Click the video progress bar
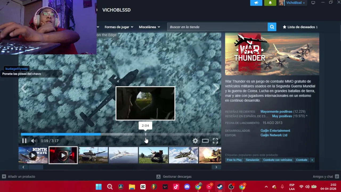Screen dimensions: 341x192 coord(120,134)
